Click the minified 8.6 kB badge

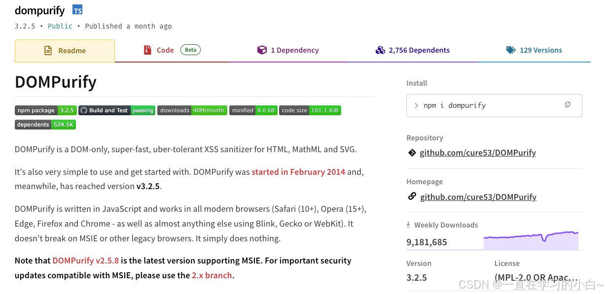tap(253, 110)
